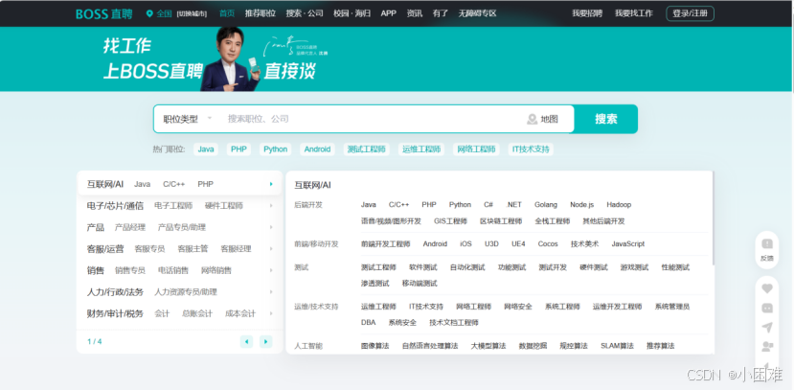Image resolution: width=794 pixels, height=390 pixels.
Task: Expand the 客服/运营 category arrow
Action: 271,249
